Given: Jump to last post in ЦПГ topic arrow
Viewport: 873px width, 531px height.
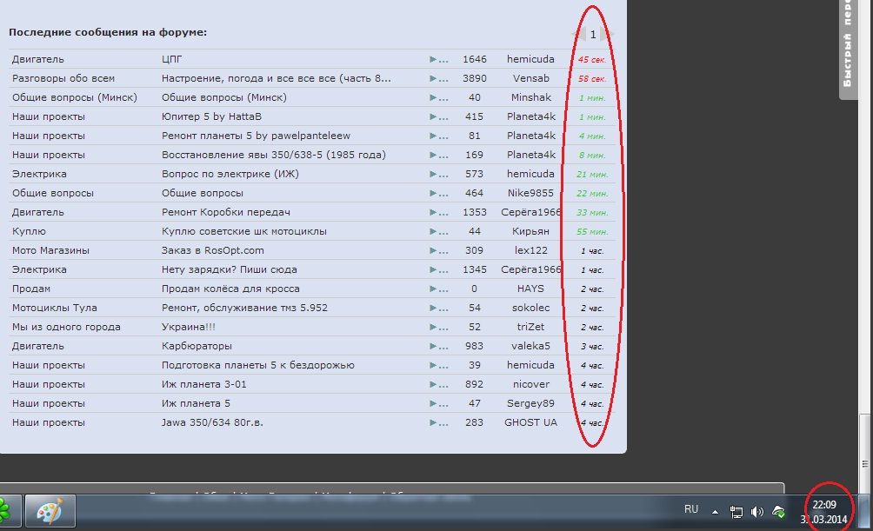Looking at the screenshot, I should 437,59.
